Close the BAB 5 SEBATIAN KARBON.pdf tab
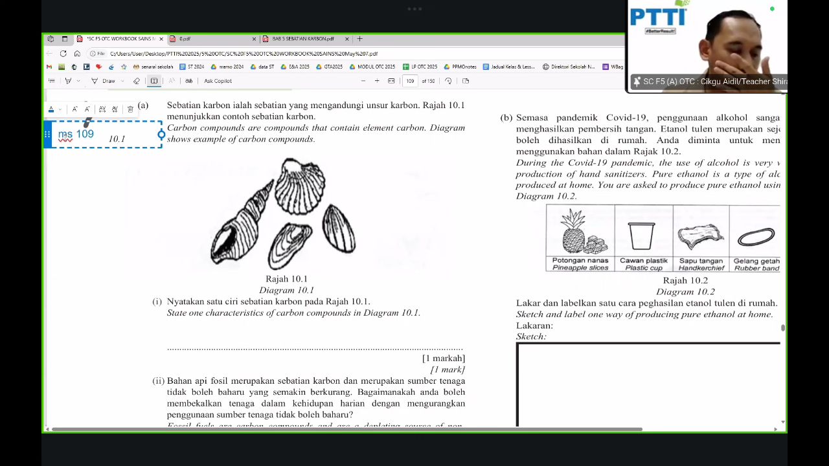Image resolution: width=829 pixels, height=466 pixels. (347, 39)
